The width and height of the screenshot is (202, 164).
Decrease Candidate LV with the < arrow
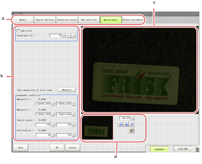pyautogui.click(x=68, y=35)
